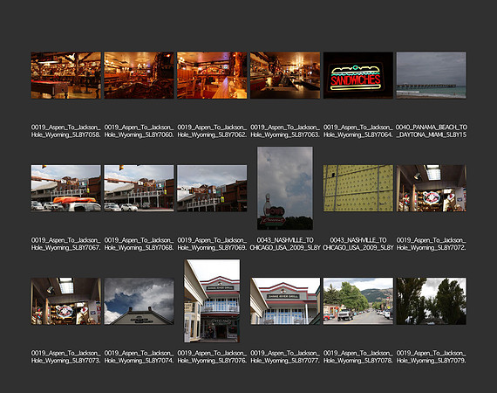Select the bowling pin sign portrait photo
The width and height of the screenshot is (497, 393).
click(x=285, y=188)
